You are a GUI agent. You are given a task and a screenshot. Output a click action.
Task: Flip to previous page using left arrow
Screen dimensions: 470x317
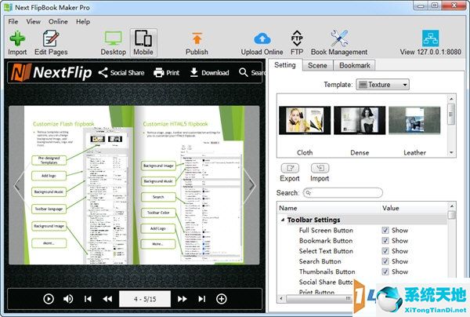click(17, 186)
